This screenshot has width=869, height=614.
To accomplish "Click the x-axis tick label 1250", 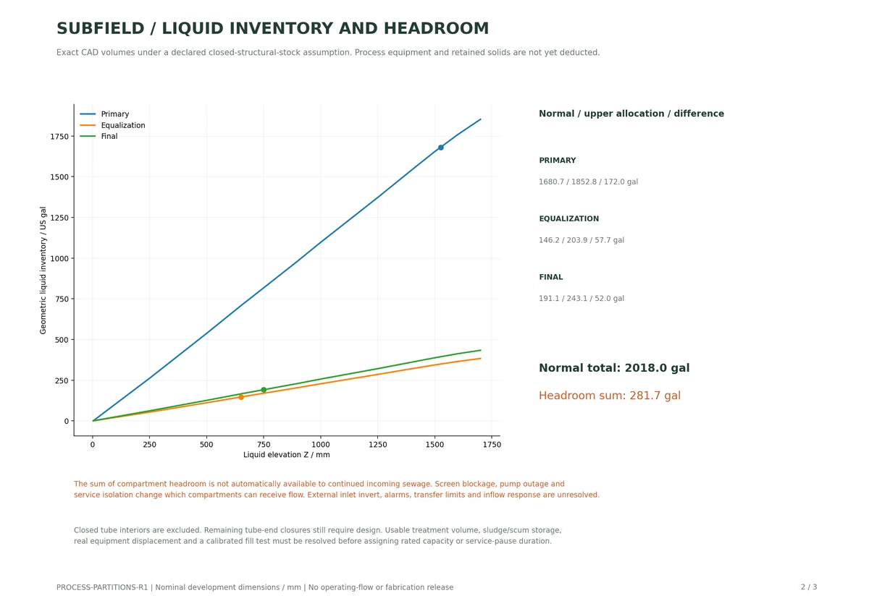I will (377, 445).
